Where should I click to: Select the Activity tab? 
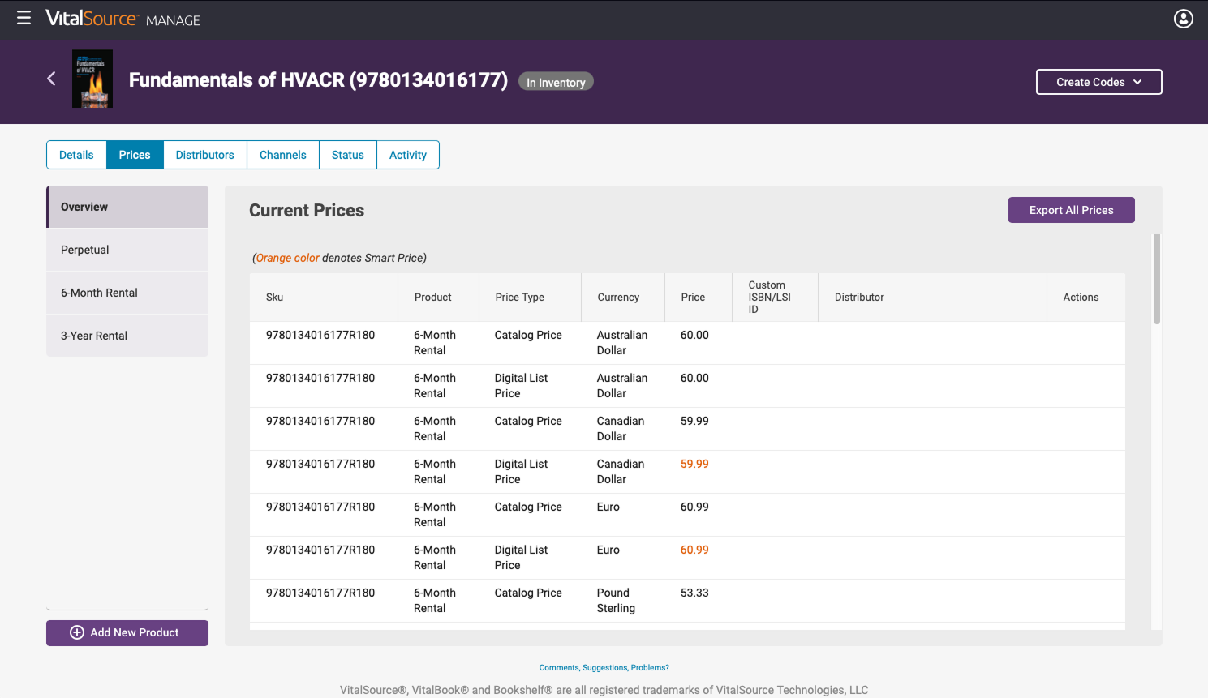pyautogui.click(x=408, y=155)
